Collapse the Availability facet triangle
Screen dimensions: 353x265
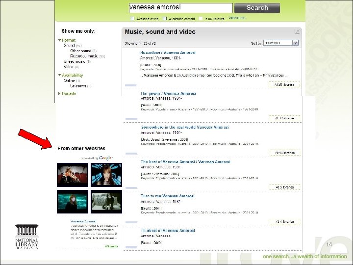(59, 75)
